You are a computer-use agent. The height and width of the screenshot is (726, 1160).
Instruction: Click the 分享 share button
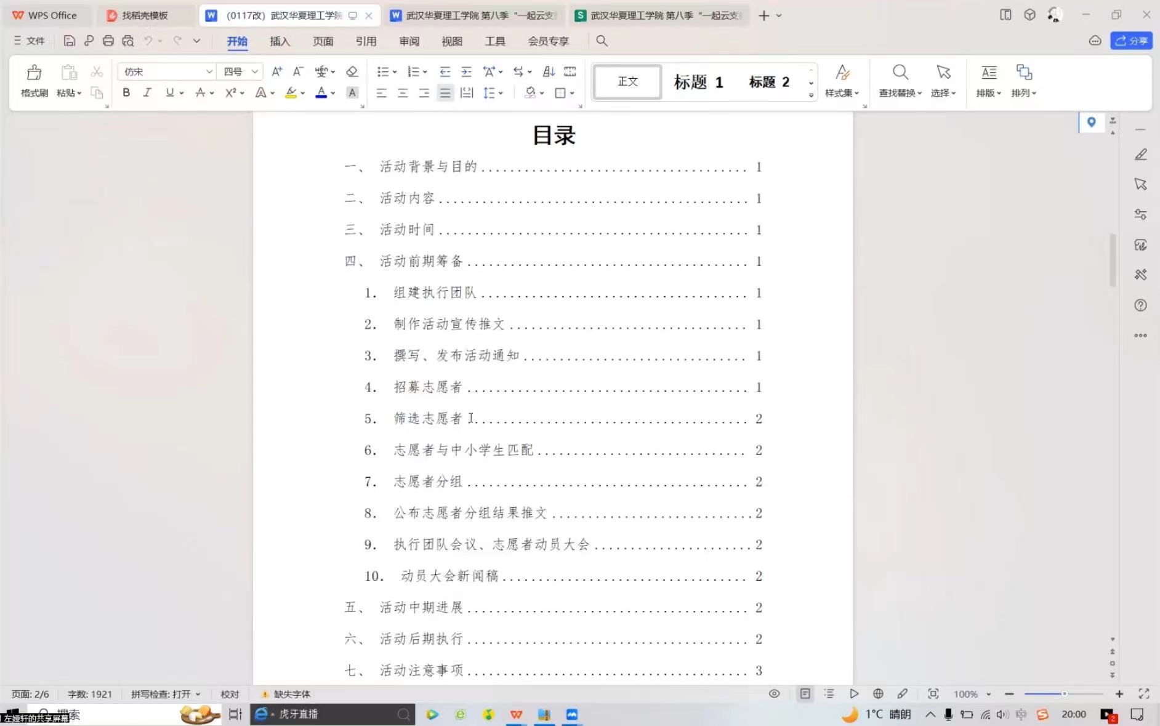[x=1131, y=41]
